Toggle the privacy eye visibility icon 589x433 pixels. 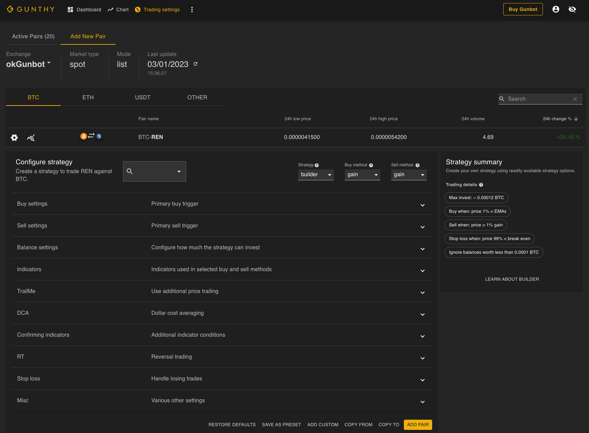tap(572, 9)
